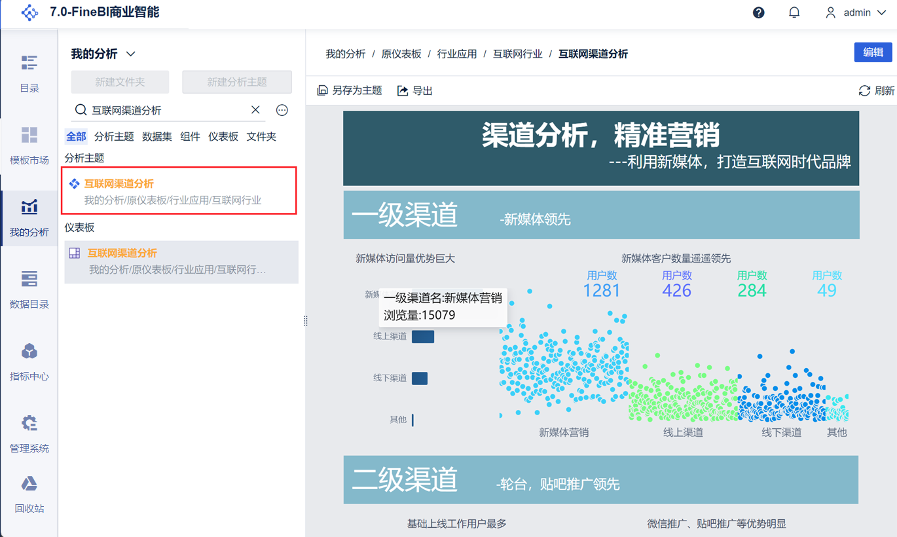This screenshot has height=537, width=897.
Task: Click the 导出 label
Action: click(x=423, y=90)
